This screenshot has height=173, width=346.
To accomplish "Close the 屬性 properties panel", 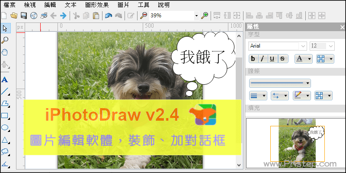I will [x=342, y=27].
